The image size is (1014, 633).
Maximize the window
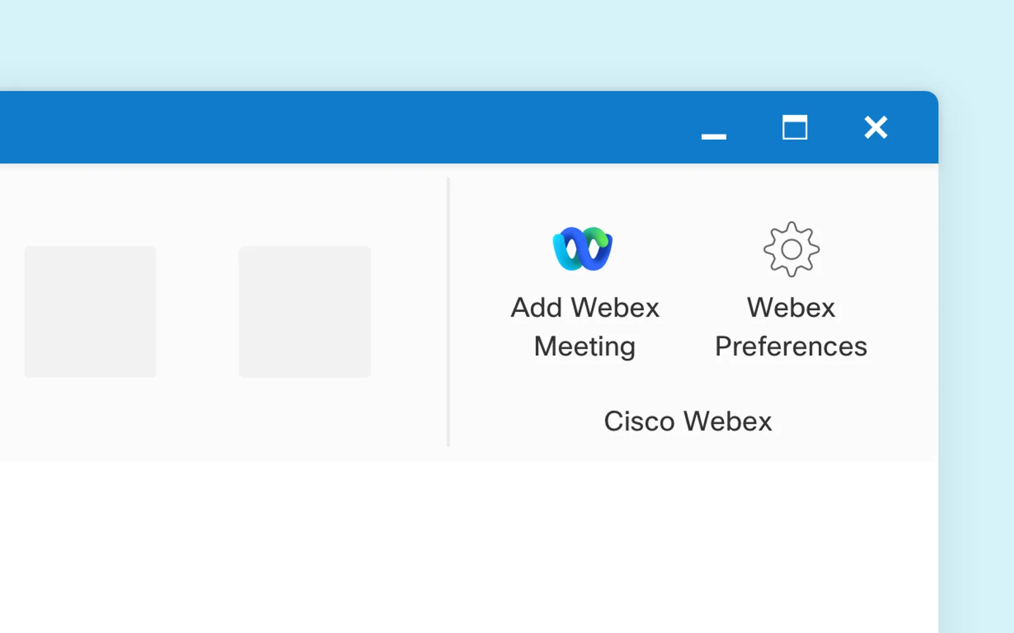[795, 127]
